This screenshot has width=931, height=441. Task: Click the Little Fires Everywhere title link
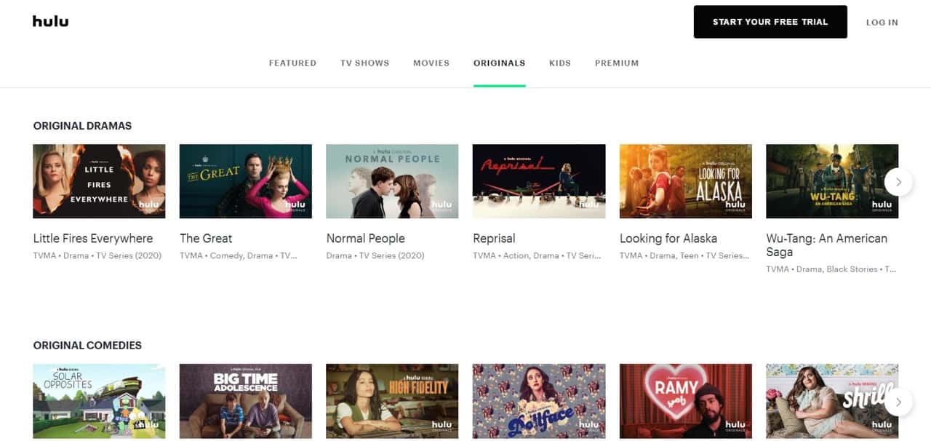click(93, 239)
